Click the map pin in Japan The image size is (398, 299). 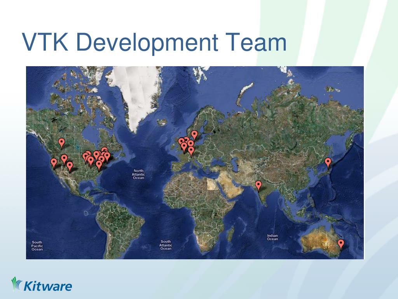[328, 162]
